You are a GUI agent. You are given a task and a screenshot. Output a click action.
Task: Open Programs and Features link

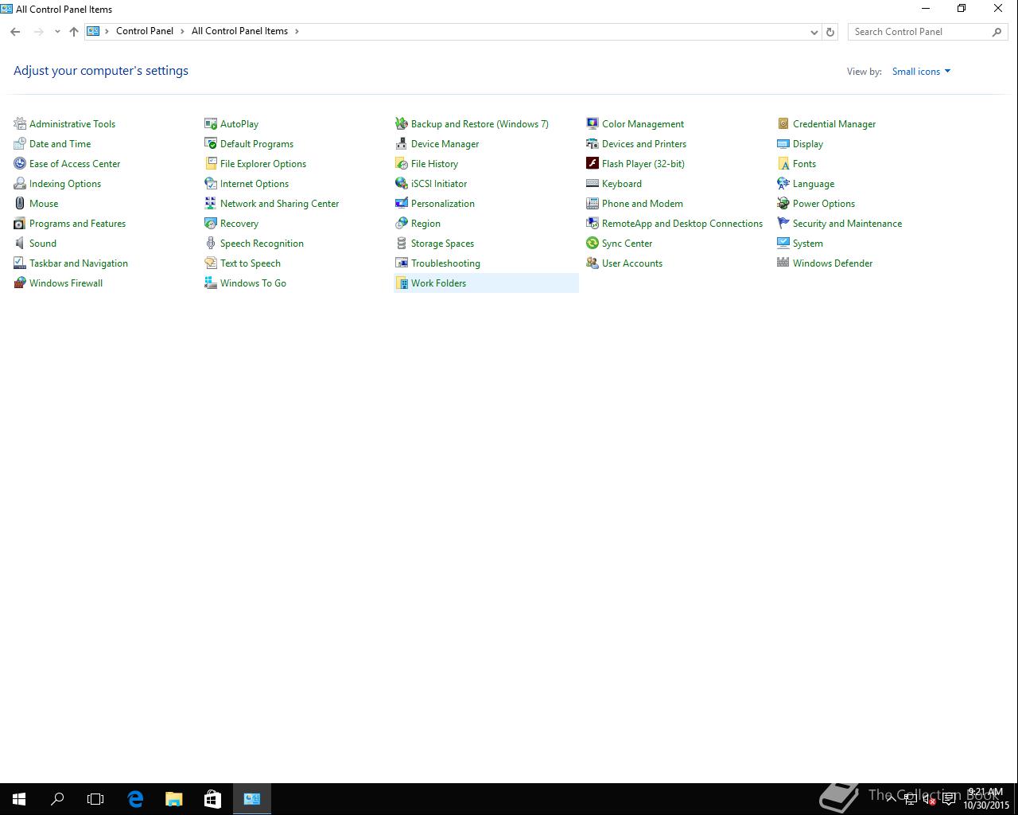coord(77,223)
